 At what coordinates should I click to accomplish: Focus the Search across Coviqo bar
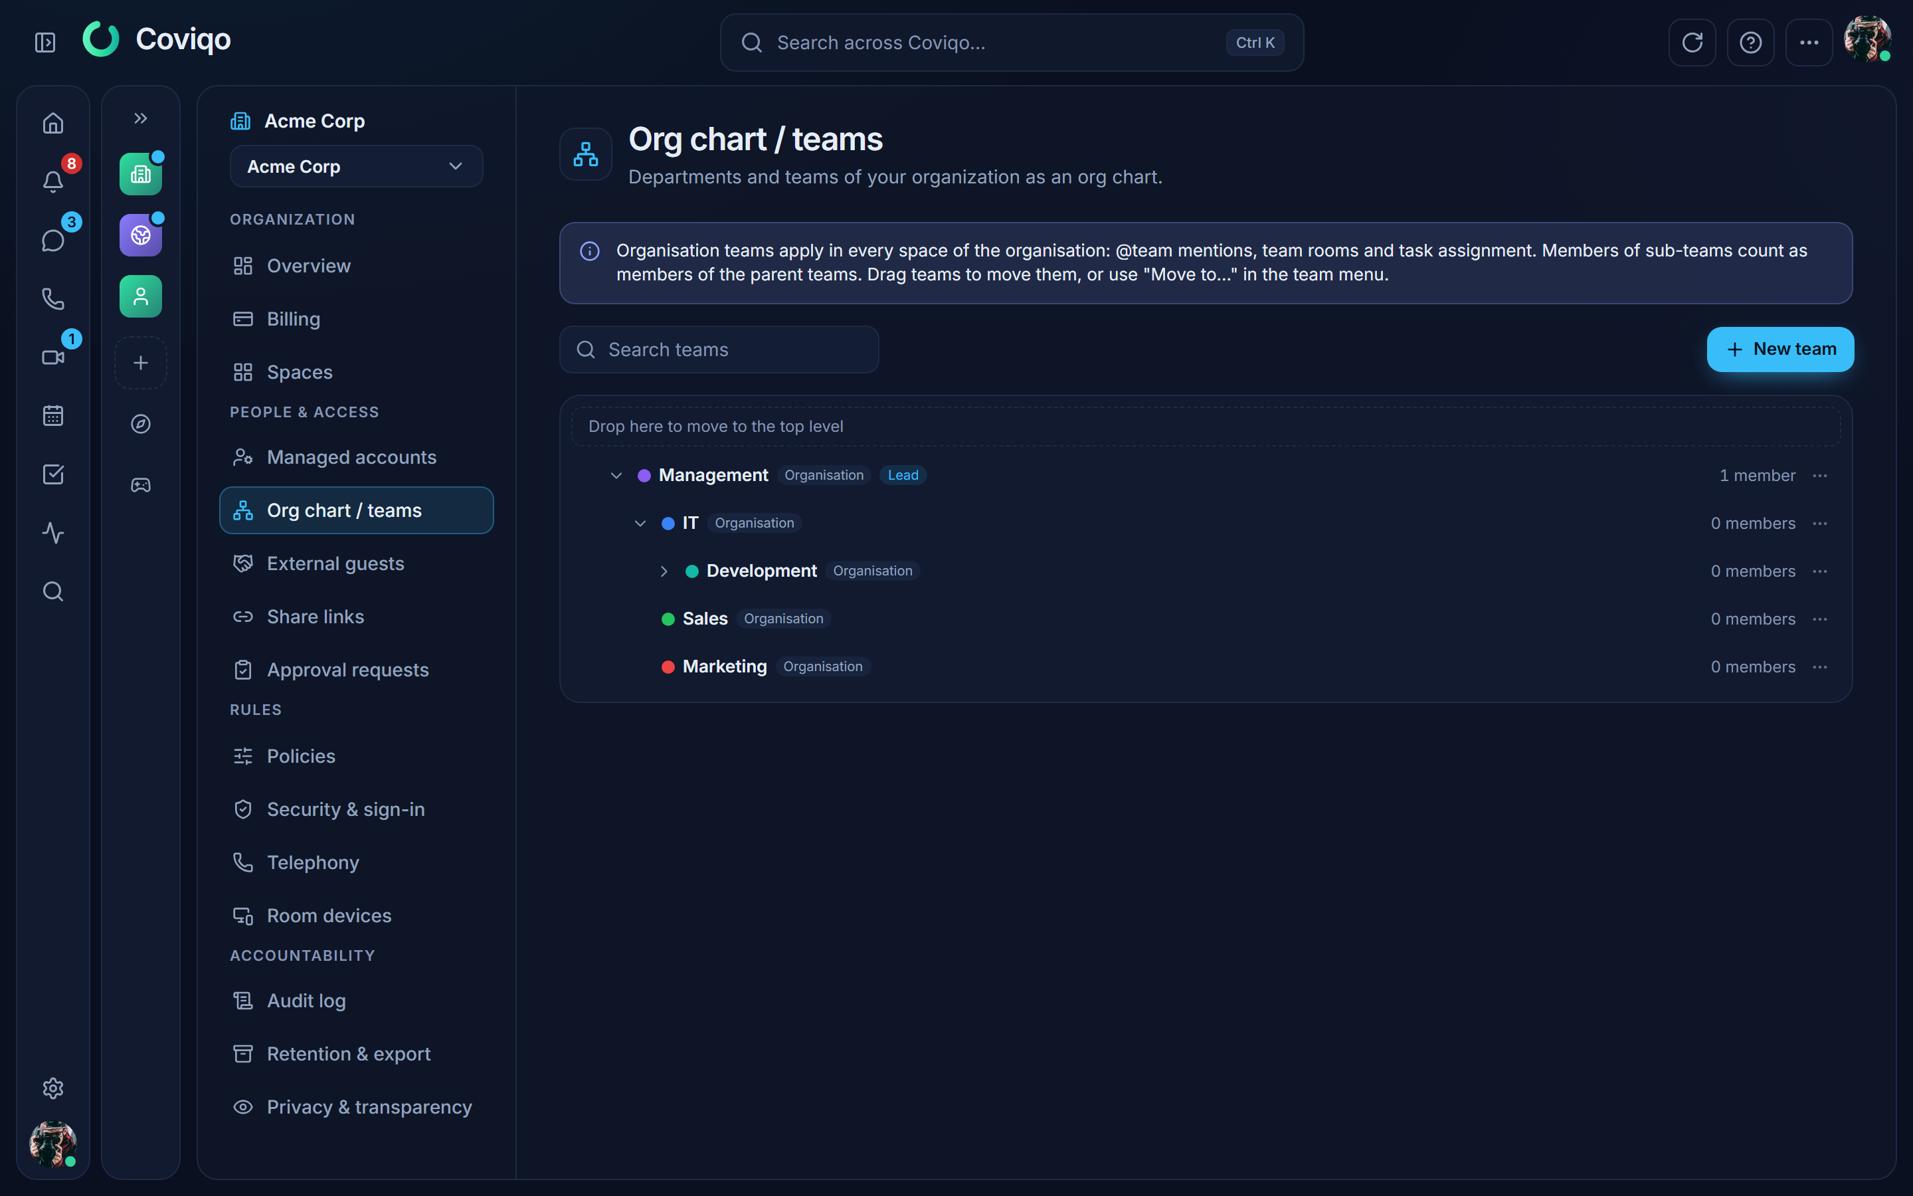pos(1012,43)
